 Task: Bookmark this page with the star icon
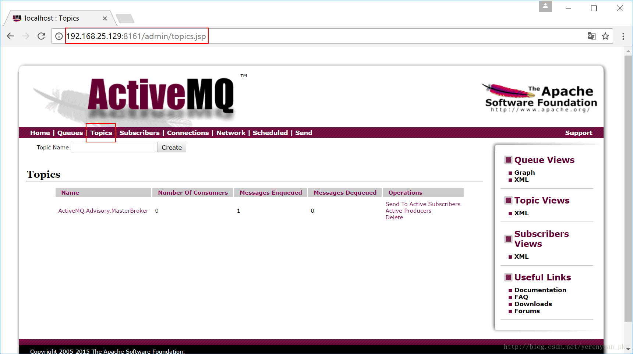coord(605,36)
